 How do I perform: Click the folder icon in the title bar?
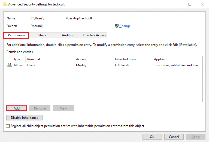point(5,4)
